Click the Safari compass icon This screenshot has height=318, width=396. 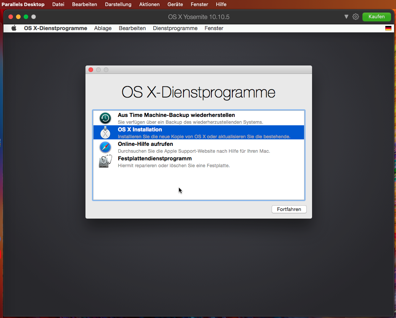coord(105,147)
